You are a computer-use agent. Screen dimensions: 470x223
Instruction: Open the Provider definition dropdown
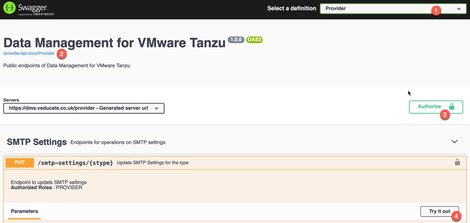coord(393,9)
